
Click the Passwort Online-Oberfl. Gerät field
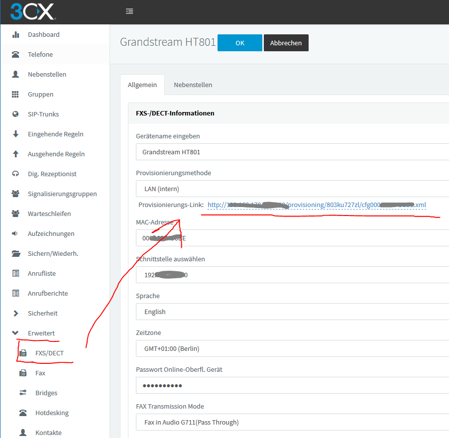click(x=292, y=385)
